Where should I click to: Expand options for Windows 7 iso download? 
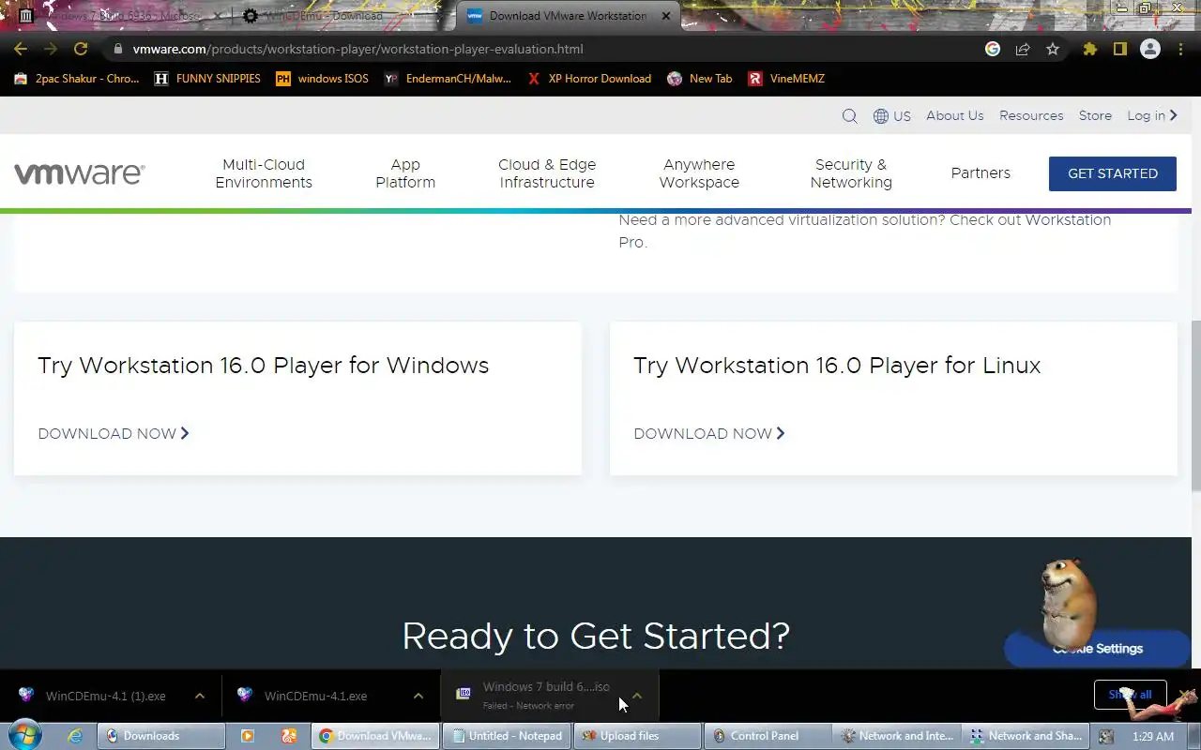point(637,696)
